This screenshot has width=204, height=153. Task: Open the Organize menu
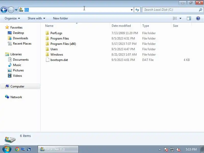[12, 18]
